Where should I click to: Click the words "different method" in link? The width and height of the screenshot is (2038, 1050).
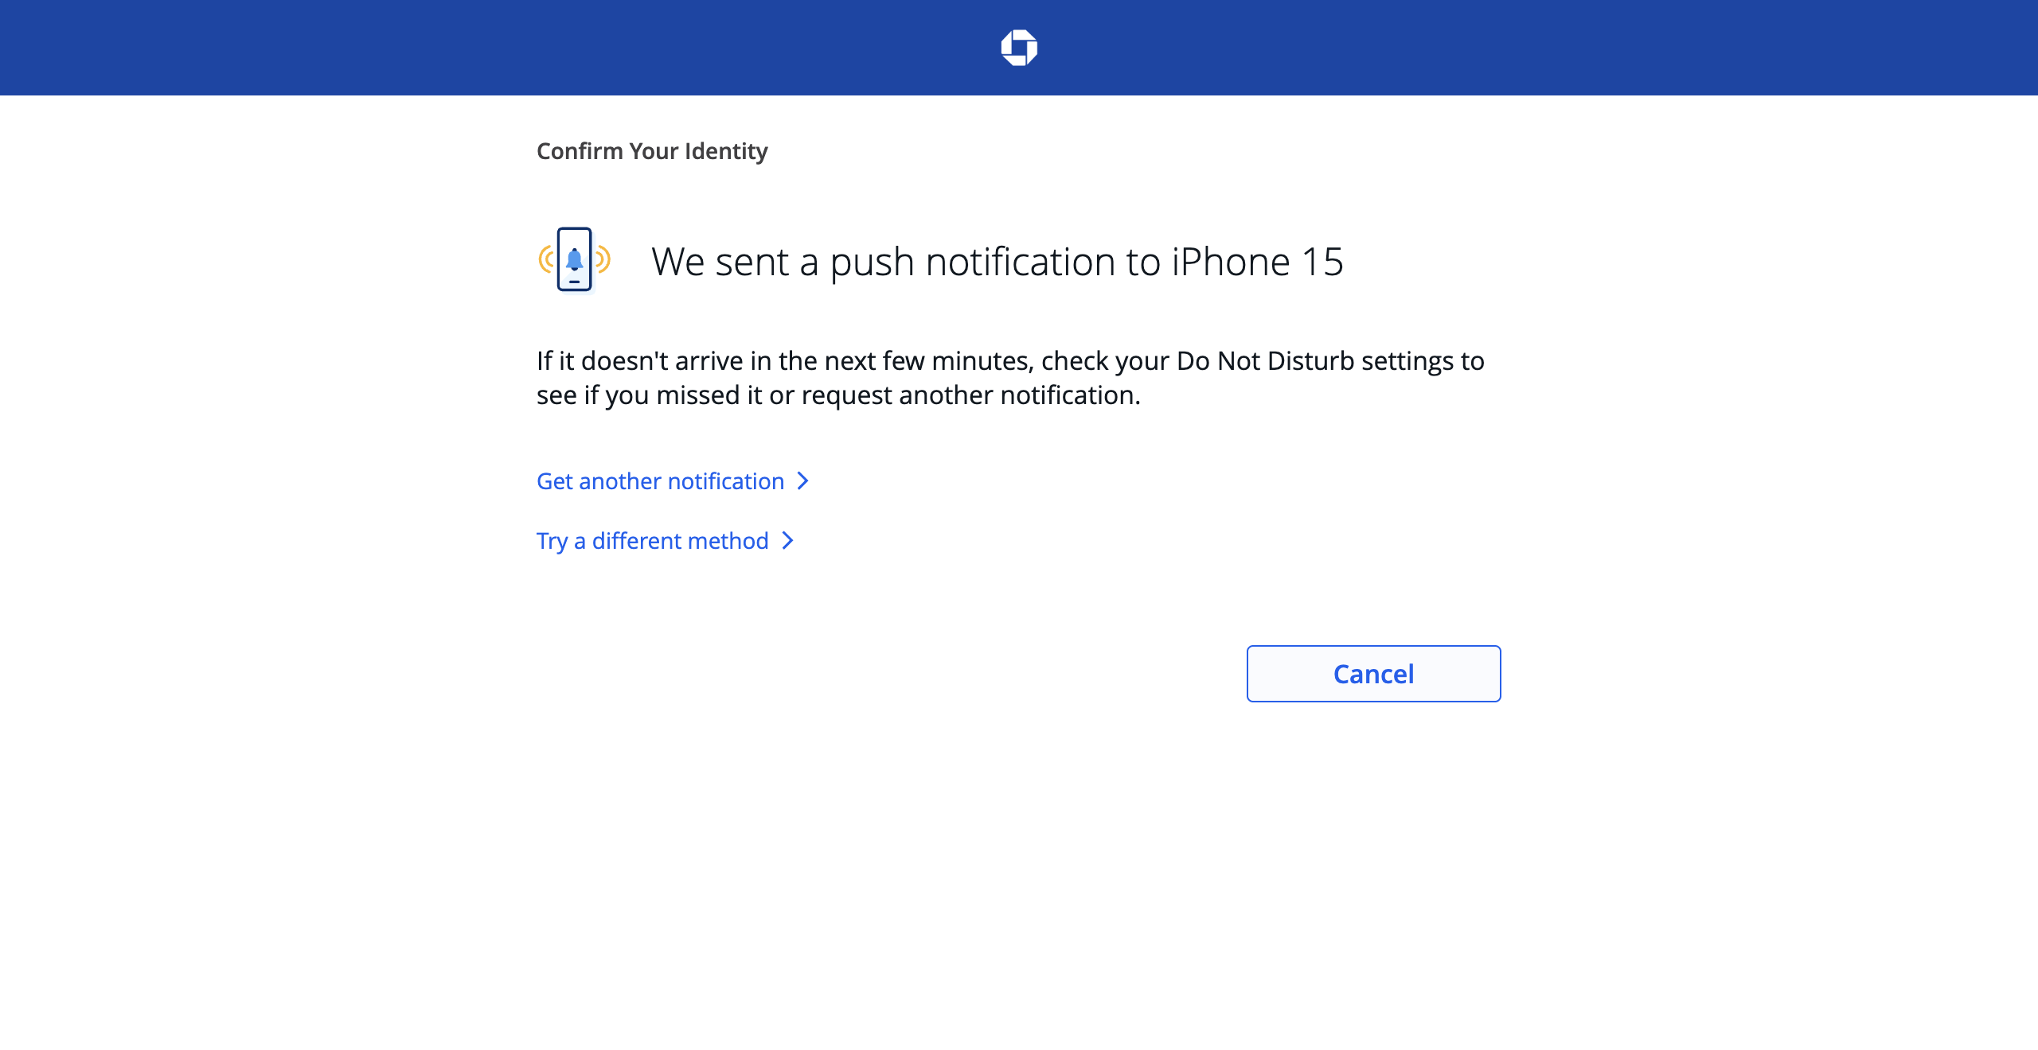click(681, 541)
